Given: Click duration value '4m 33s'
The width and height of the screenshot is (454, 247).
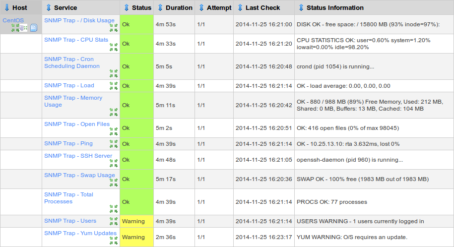Looking at the screenshot, I should pyautogui.click(x=166, y=44).
